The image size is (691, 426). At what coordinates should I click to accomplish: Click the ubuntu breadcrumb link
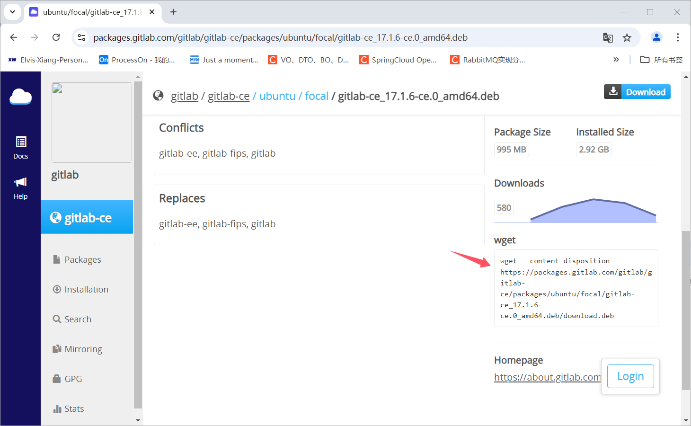277,96
